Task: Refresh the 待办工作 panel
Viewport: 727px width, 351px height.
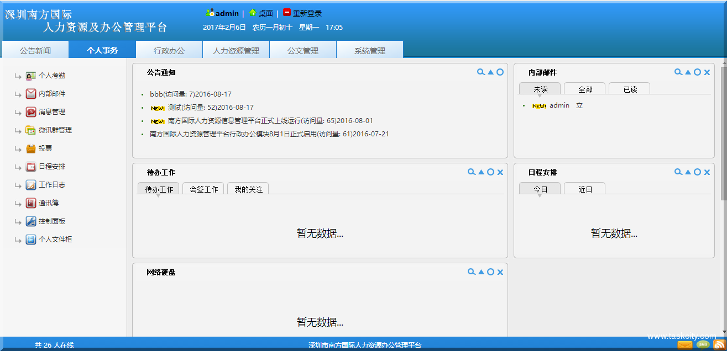Action: coord(490,172)
